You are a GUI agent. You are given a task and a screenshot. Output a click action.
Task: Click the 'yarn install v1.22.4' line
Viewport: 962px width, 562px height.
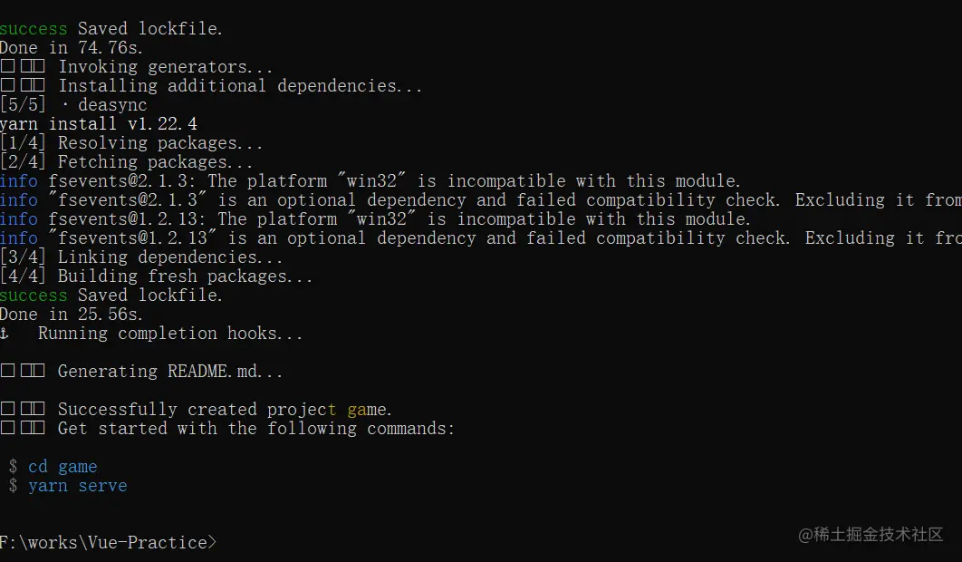99,123
